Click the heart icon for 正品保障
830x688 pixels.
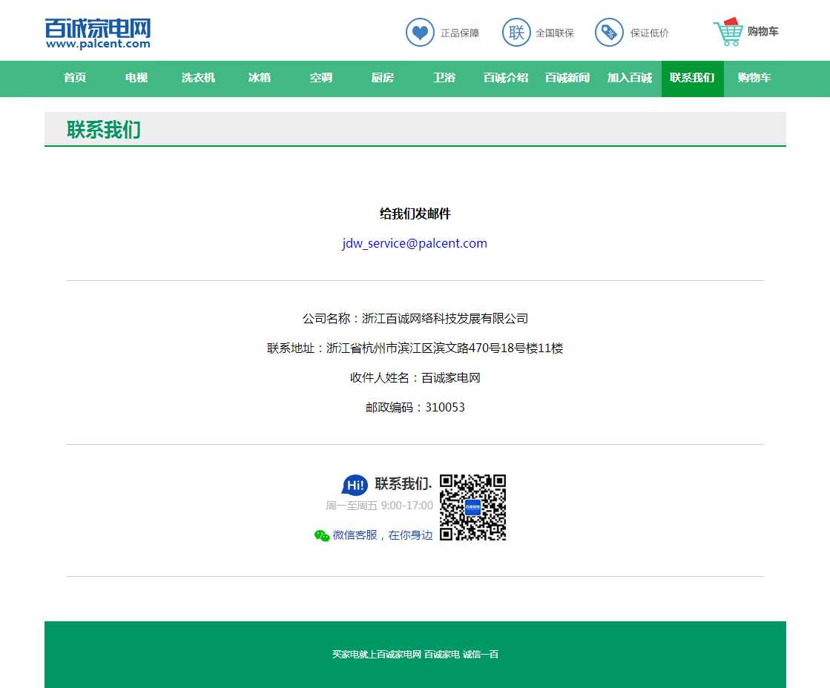tap(420, 33)
